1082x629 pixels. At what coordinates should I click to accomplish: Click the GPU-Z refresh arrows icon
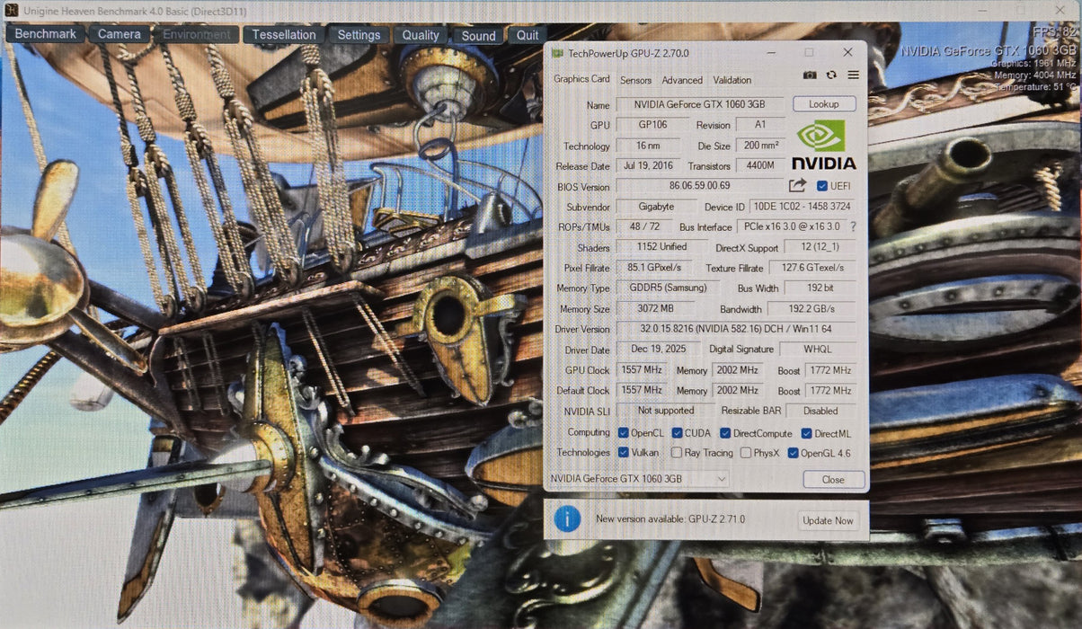pyautogui.click(x=831, y=75)
